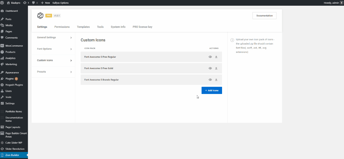Click the Cute Slider WP icon

coord(2,143)
